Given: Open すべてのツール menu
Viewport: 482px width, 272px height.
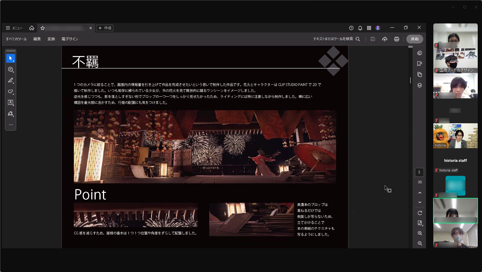Looking at the screenshot, I should tap(16, 39).
